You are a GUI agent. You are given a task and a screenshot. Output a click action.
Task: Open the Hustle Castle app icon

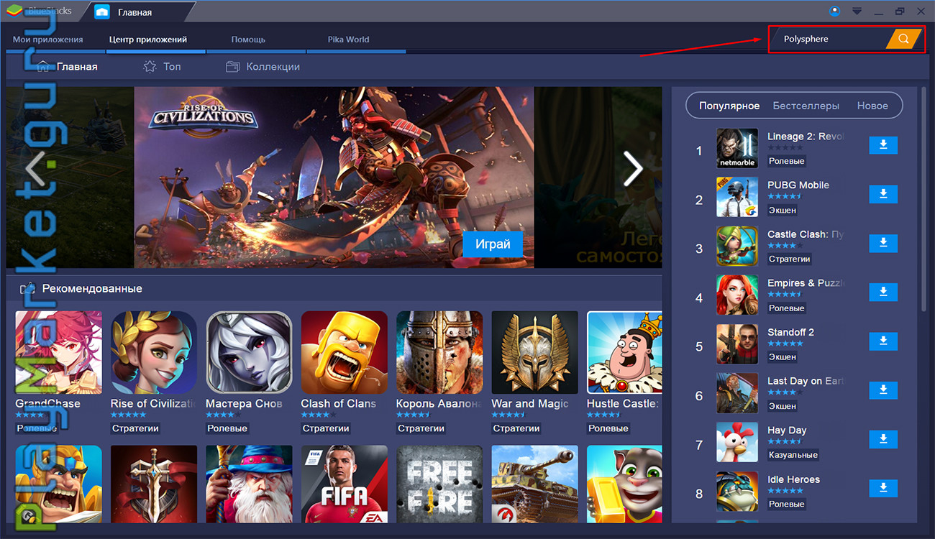tap(624, 354)
